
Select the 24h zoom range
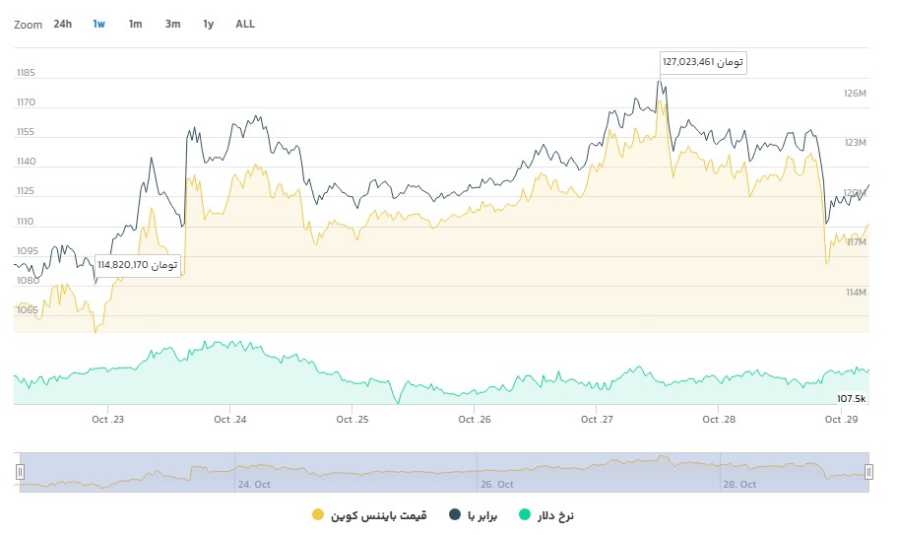pos(63,24)
